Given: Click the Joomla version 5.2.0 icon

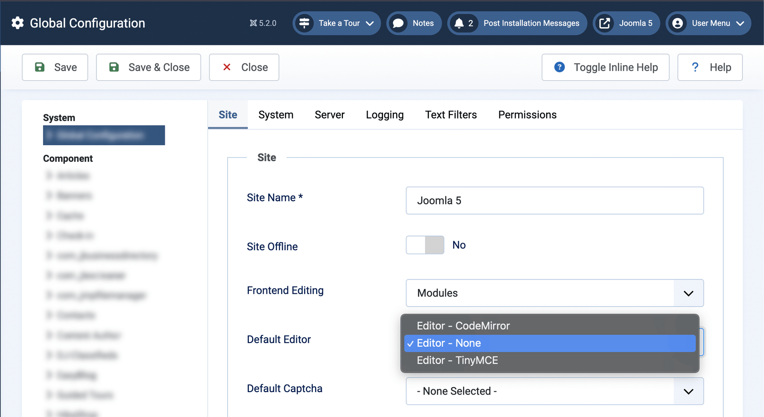Looking at the screenshot, I should (x=253, y=23).
